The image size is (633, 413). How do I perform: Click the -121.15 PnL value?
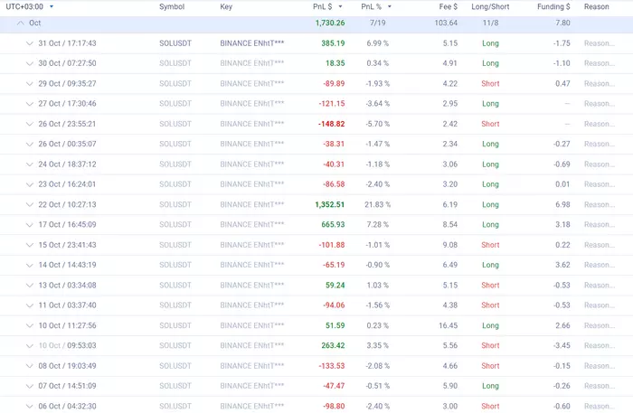332,104
